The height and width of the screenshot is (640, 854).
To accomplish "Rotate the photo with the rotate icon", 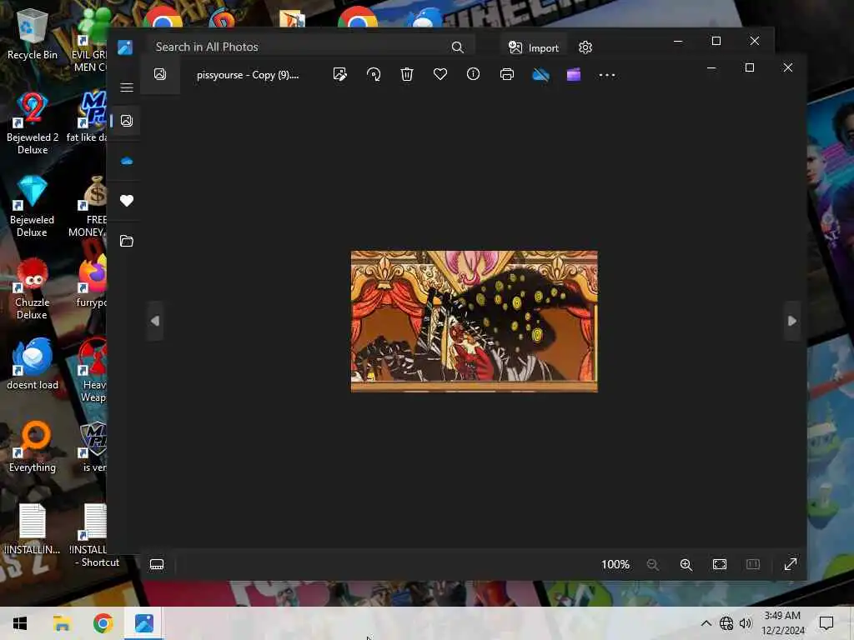I will click(x=374, y=74).
